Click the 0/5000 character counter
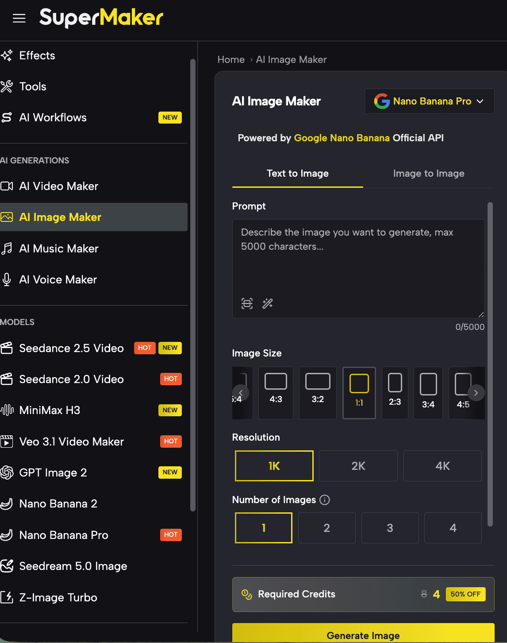 [470, 327]
